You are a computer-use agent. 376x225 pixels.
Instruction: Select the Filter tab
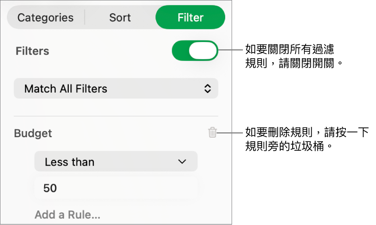tap(190, 18)
